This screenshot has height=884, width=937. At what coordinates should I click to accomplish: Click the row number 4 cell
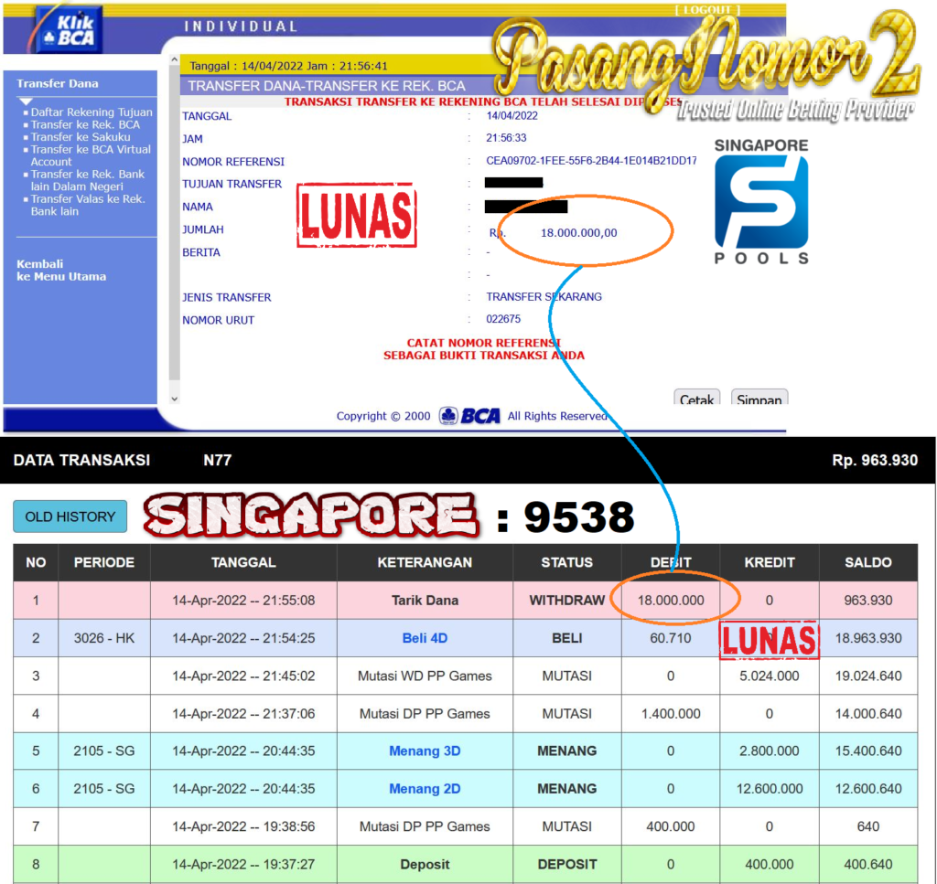[x=36, y=713]
